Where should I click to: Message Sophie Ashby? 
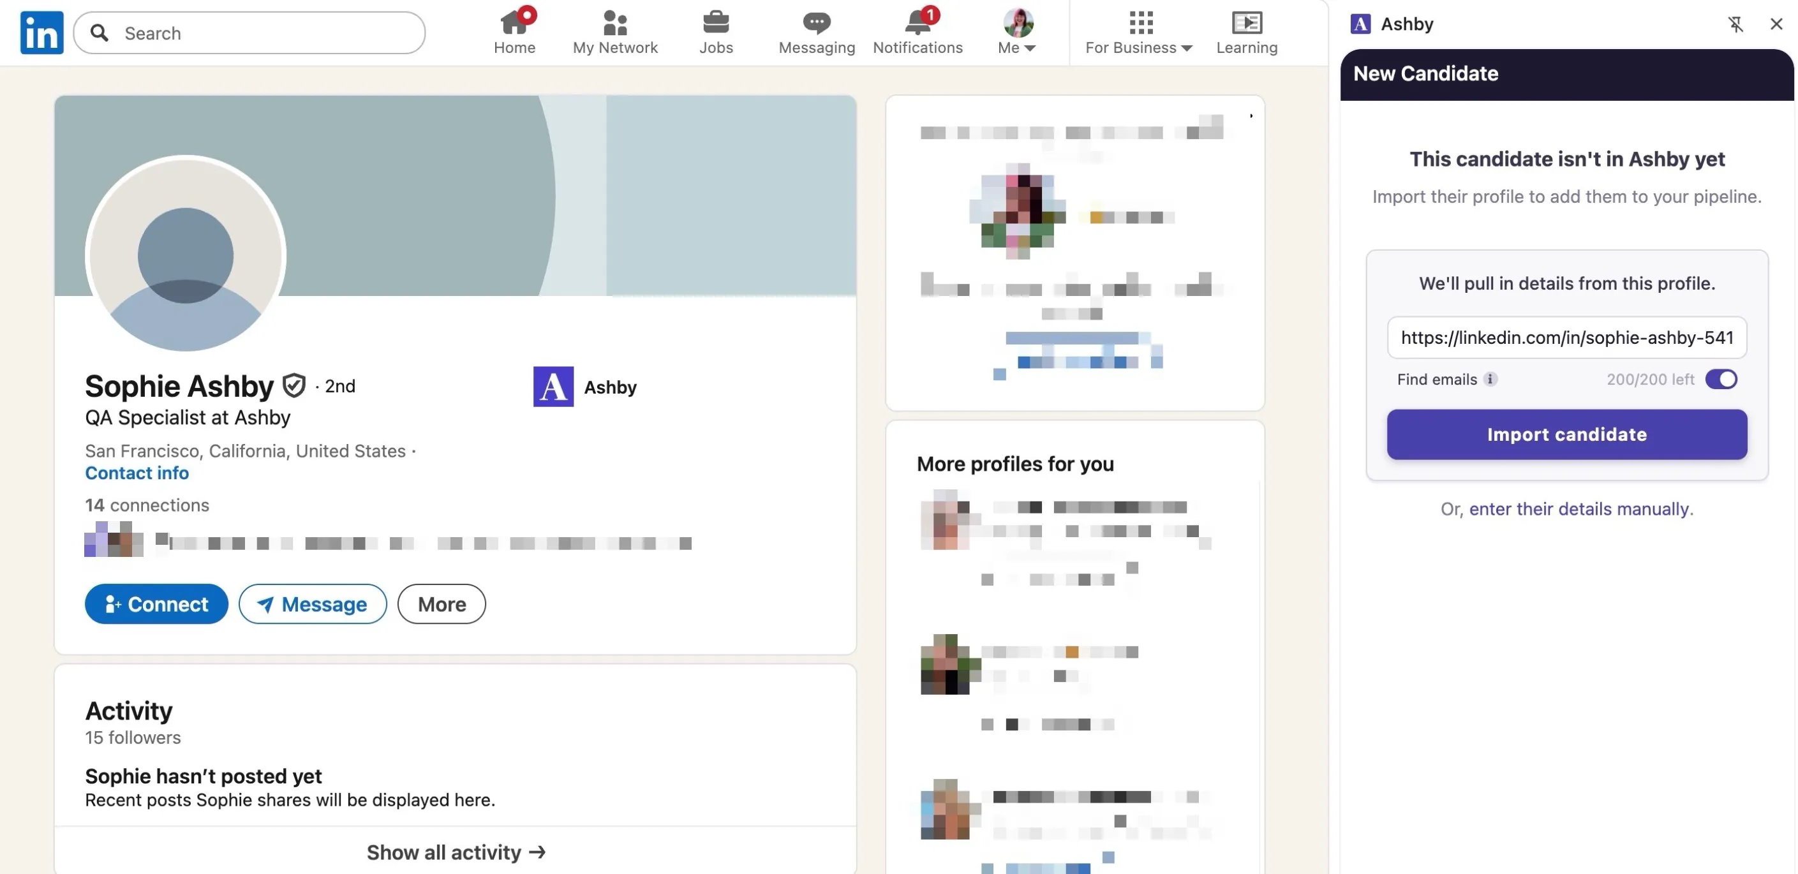coord(312,604)
